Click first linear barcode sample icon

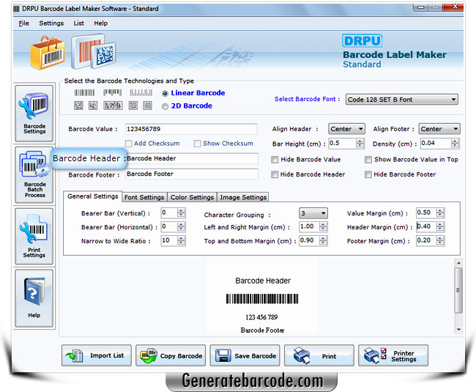coord(84,92)
